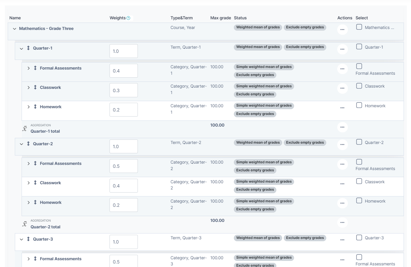Collapse the Quarter-2 term section

click(22, 144)
